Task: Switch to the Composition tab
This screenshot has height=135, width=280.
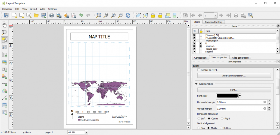Action: tap(200, 58)
